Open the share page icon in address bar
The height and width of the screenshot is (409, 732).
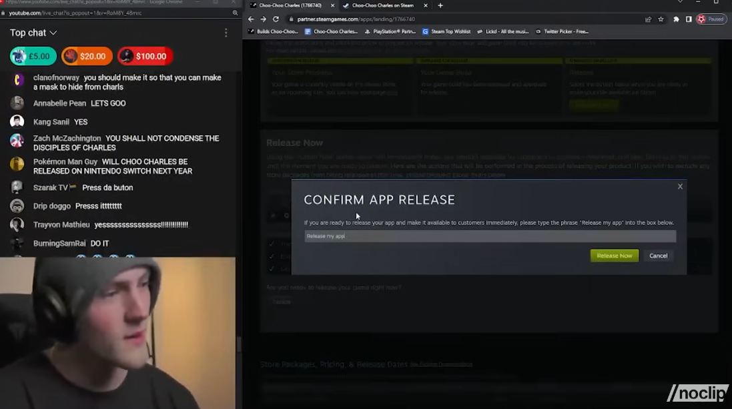648,19
